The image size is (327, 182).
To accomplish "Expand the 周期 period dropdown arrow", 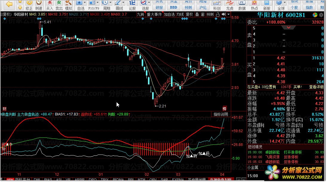I will click(x=111, y=3).
